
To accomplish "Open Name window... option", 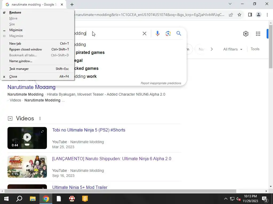I will (x=37, y=61).
